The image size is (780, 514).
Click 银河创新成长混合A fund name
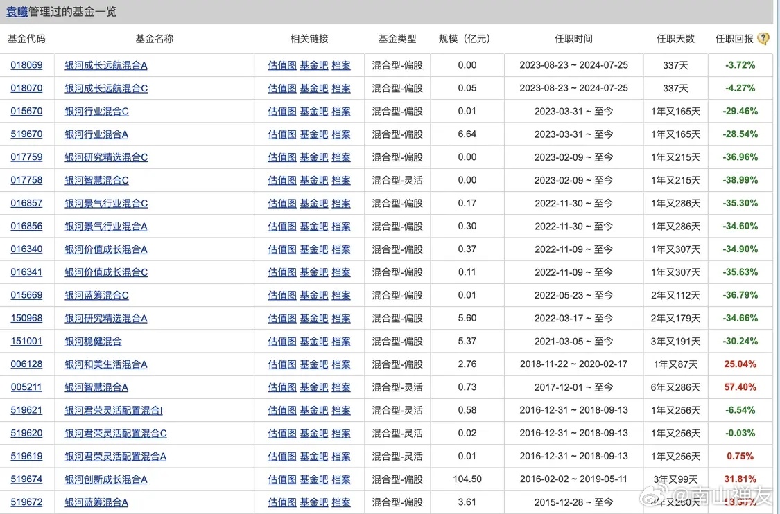105,479
